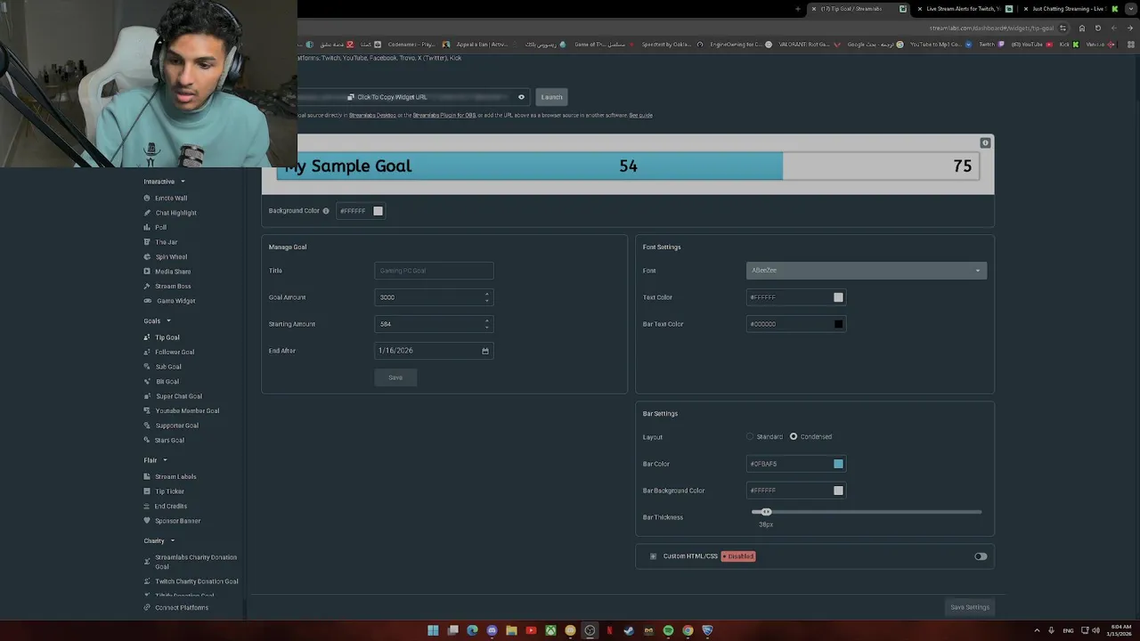
Task: Switch to Just Chatting Streaming tab
Action: pyautogui.click(x=1071, y=9)
